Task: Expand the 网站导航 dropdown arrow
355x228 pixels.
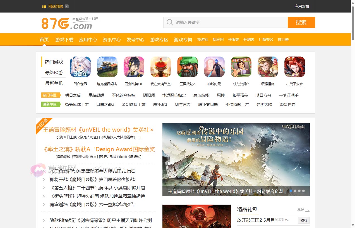Action: (66, 6)
